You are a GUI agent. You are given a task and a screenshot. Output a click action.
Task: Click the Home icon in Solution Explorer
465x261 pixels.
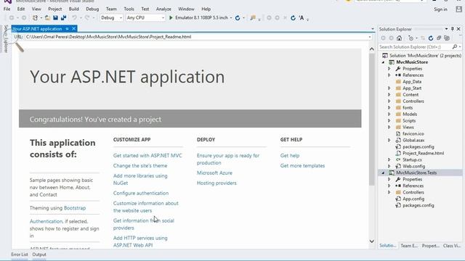(x=399, y=38)
